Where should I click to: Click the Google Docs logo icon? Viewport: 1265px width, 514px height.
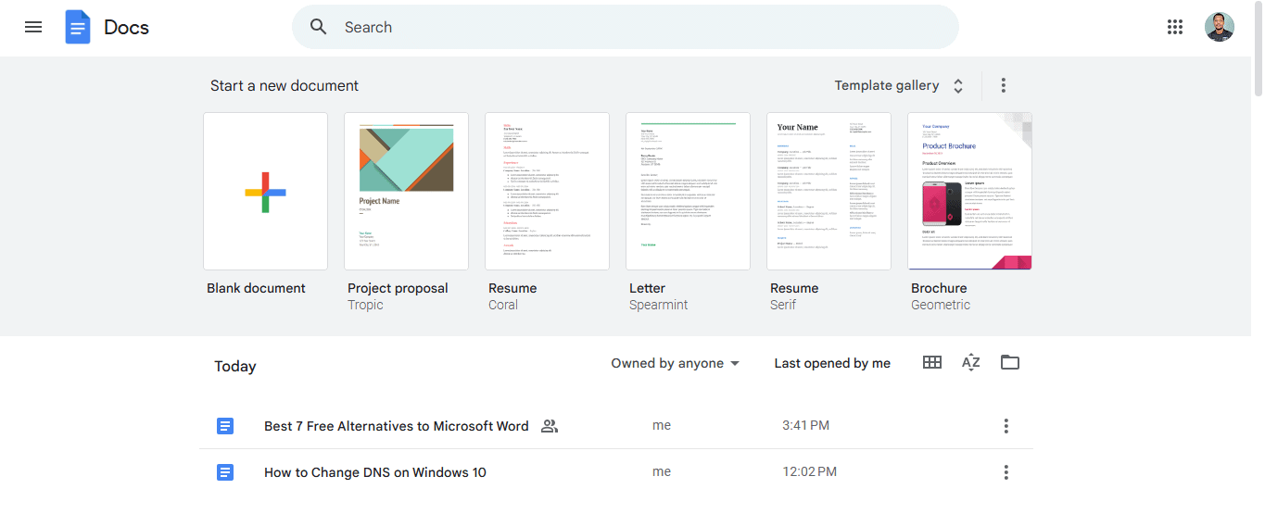(78, 27)
